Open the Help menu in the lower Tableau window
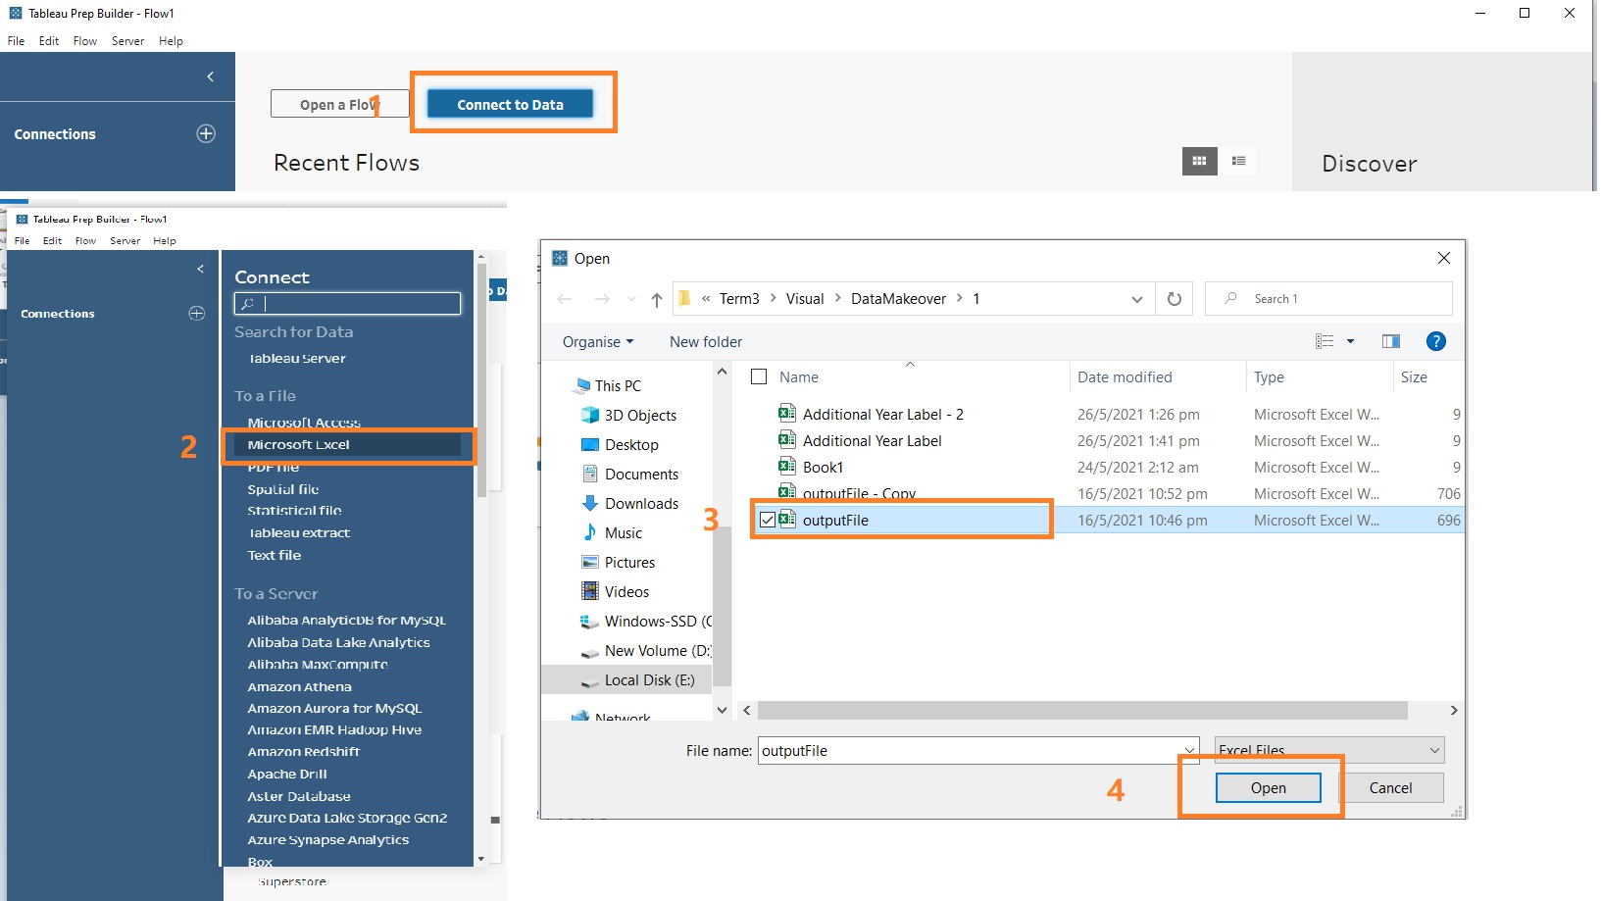Screen dimensions: 1601x901 (165, 240)
